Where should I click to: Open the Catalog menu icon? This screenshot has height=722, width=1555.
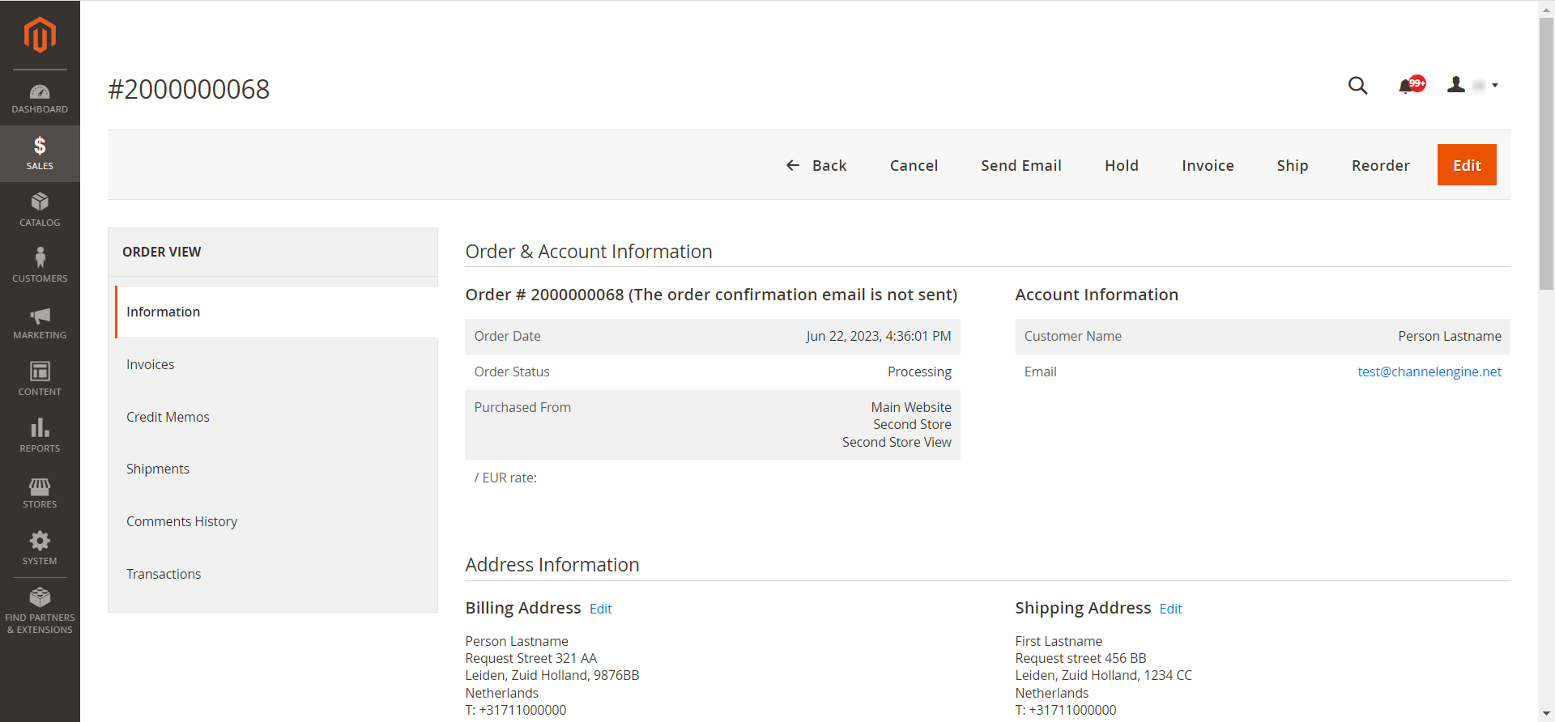click(x=40, y=210)
